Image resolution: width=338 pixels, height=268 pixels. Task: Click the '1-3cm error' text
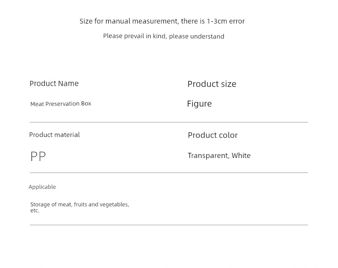click(x=226, y=21)
